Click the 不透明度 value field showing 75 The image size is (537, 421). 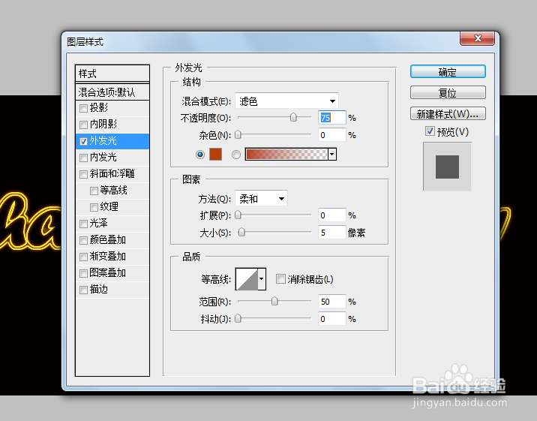[331, 118]
